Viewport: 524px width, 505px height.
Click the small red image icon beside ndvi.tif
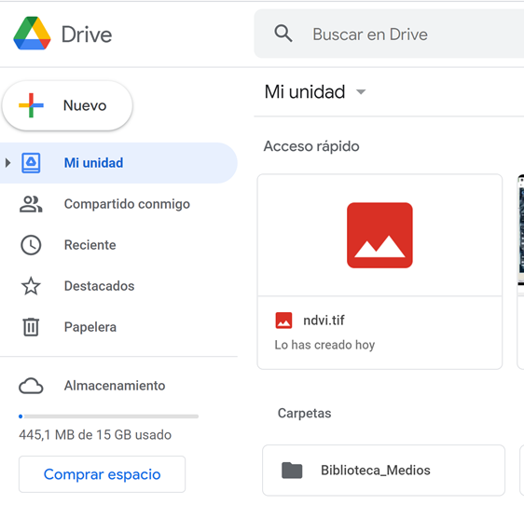tap(283, 321)
